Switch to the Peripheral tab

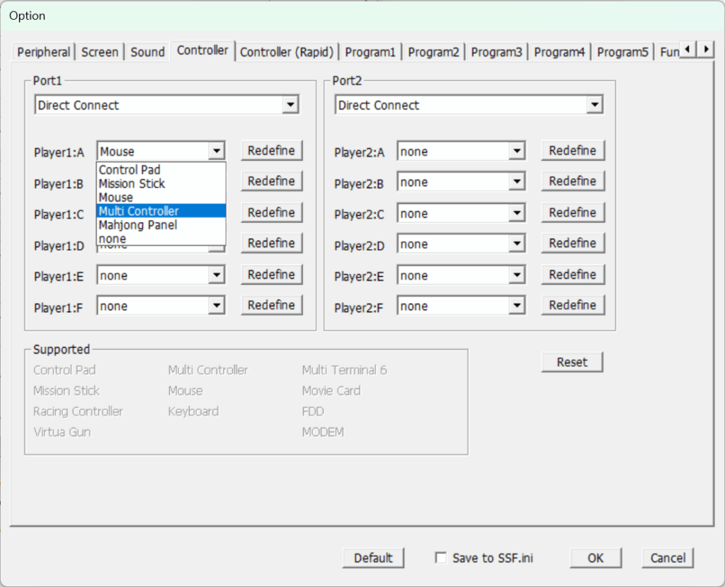pyautogui.click(x=44, y=52)
